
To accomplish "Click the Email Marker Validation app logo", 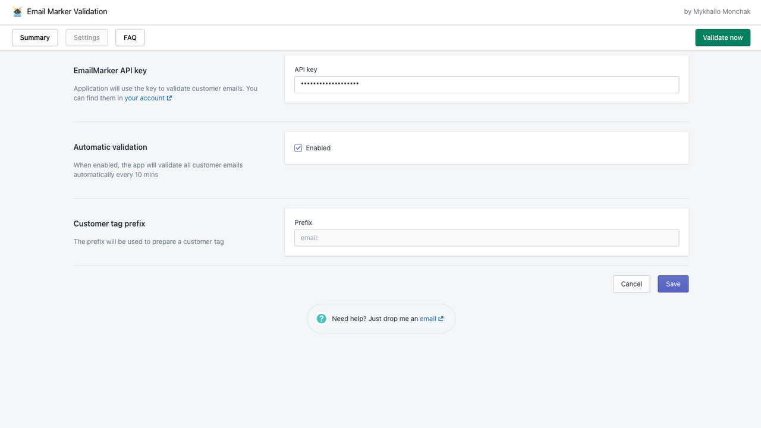I will pyautogui.click(x=17, y=11).
